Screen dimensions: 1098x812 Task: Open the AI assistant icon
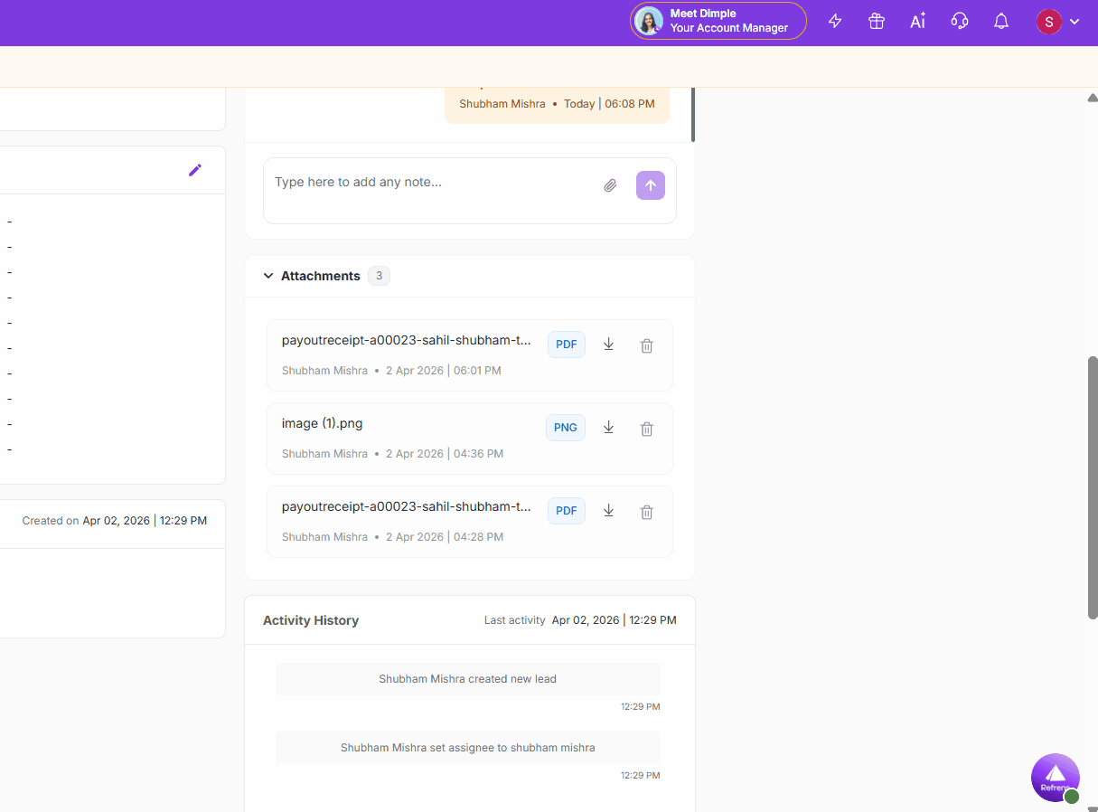point(918,22)
